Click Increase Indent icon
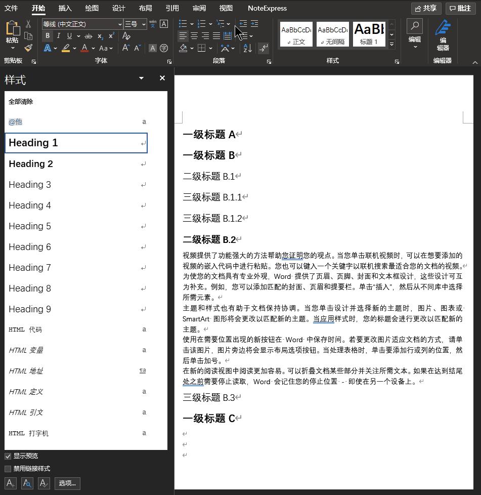 254,24
